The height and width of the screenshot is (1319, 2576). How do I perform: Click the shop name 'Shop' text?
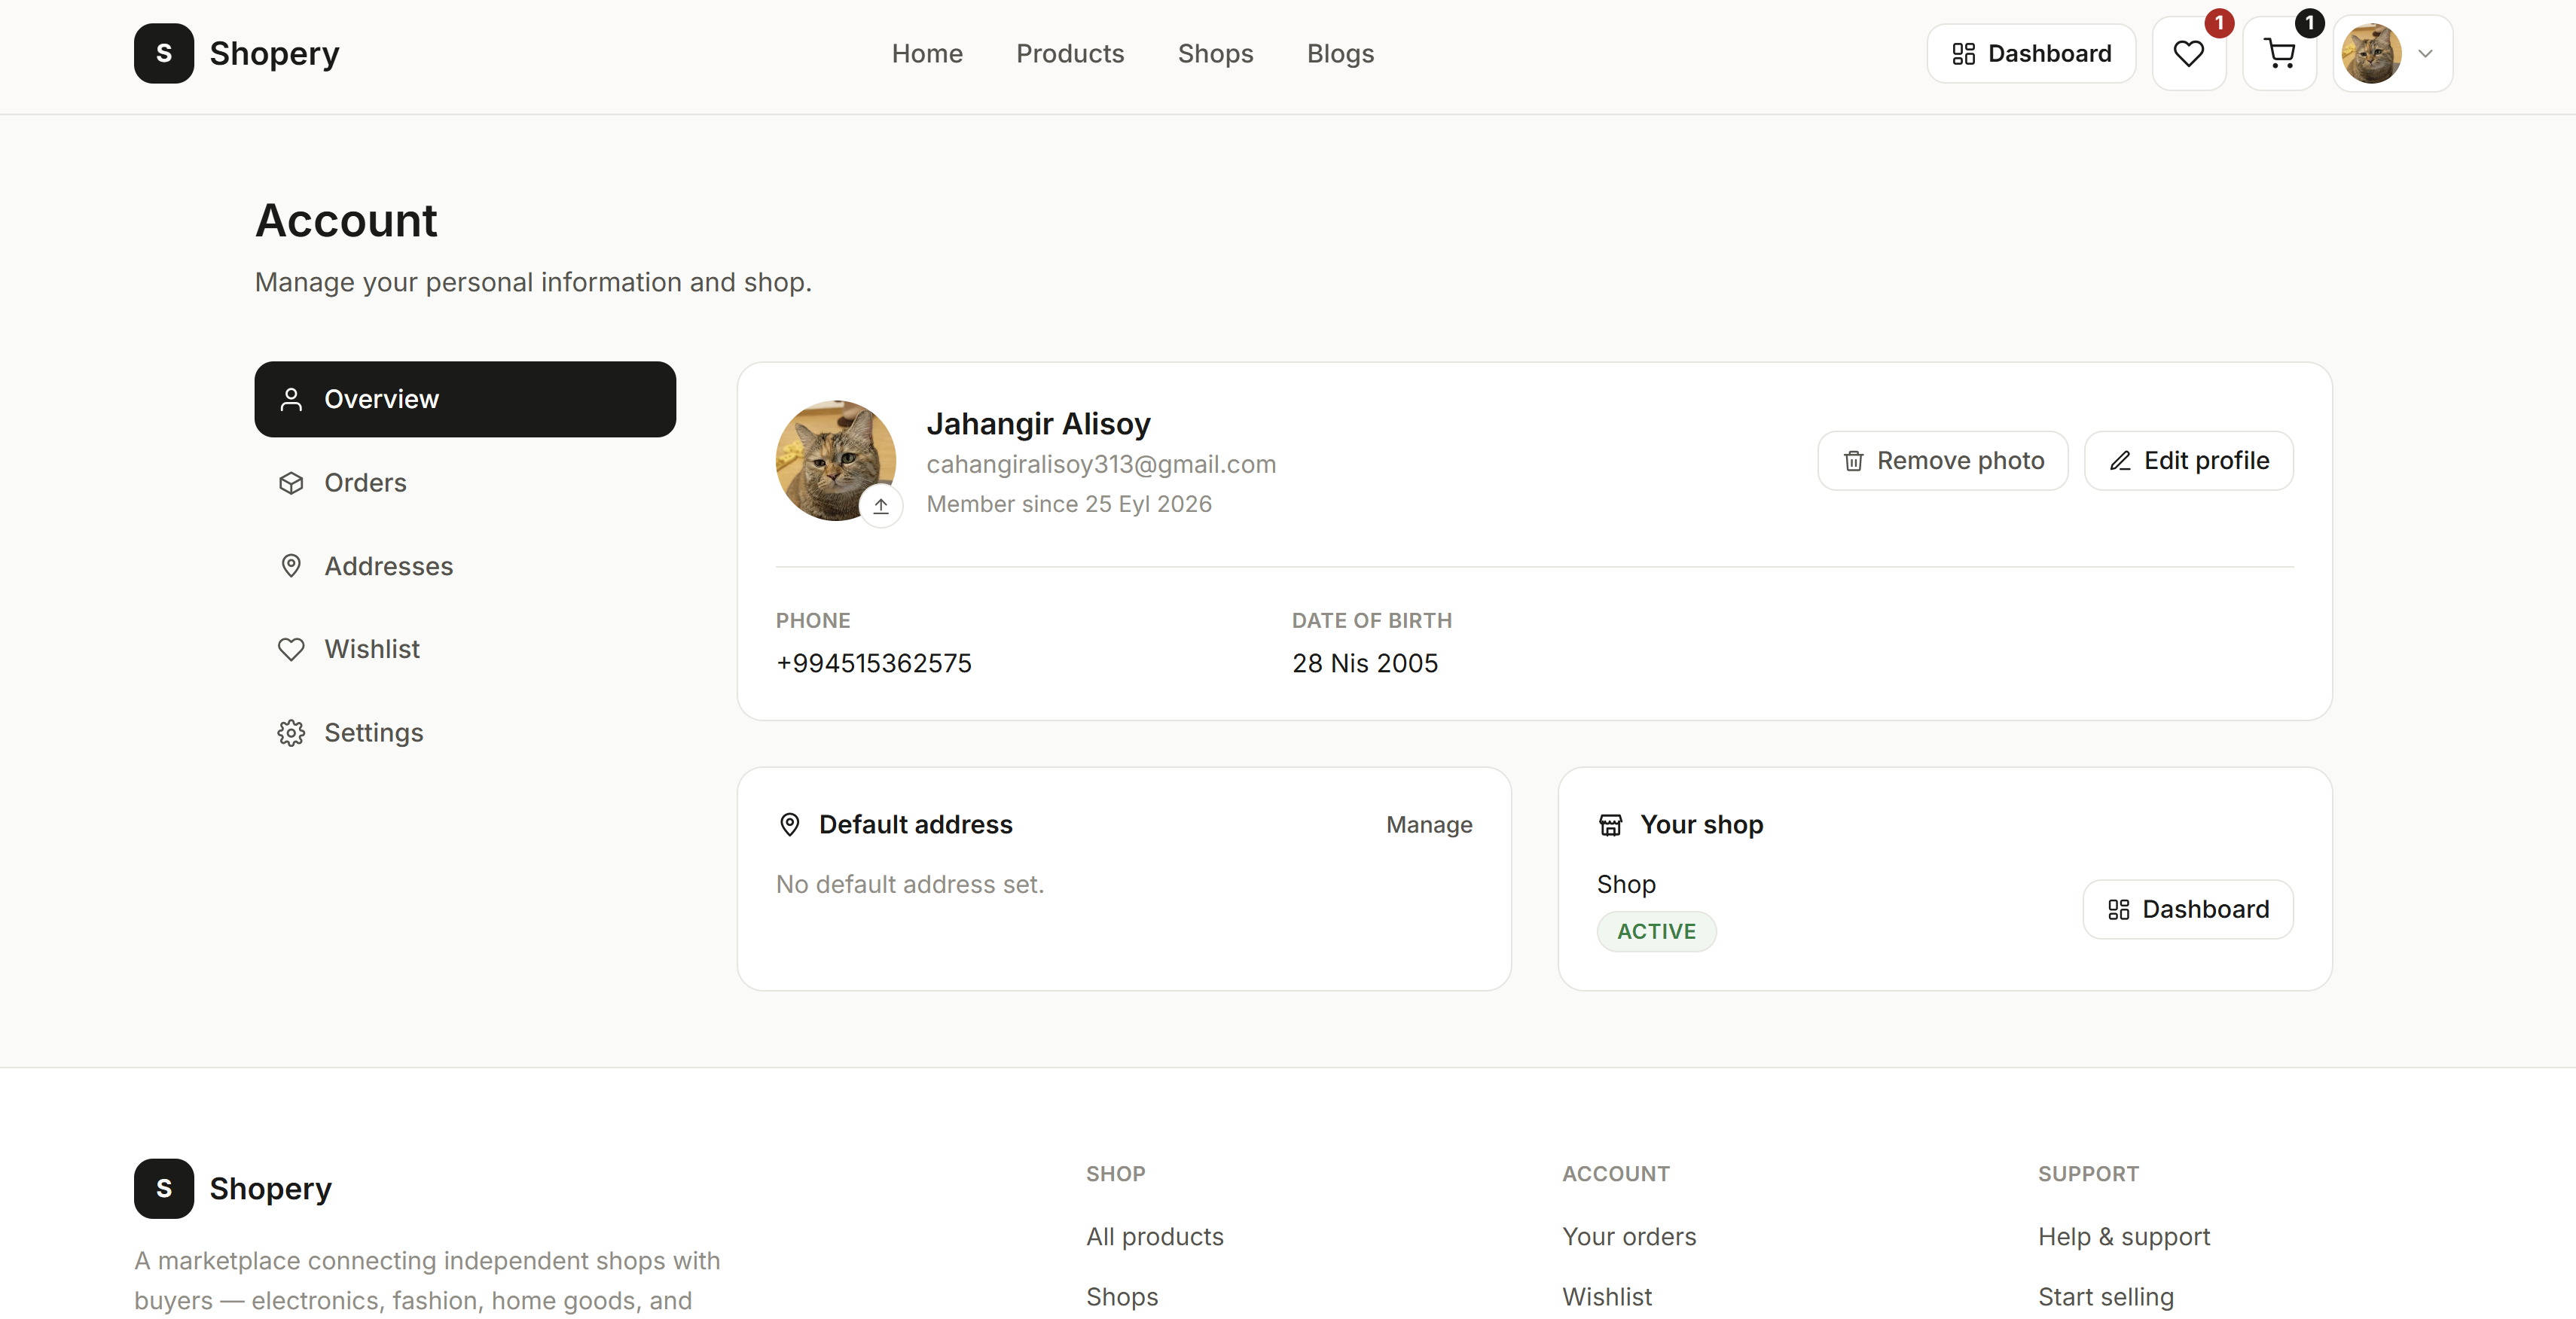(x=1626, y=885)
